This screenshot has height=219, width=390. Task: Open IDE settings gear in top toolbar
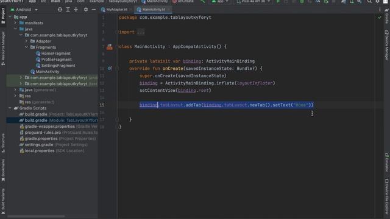coord(377,1)
